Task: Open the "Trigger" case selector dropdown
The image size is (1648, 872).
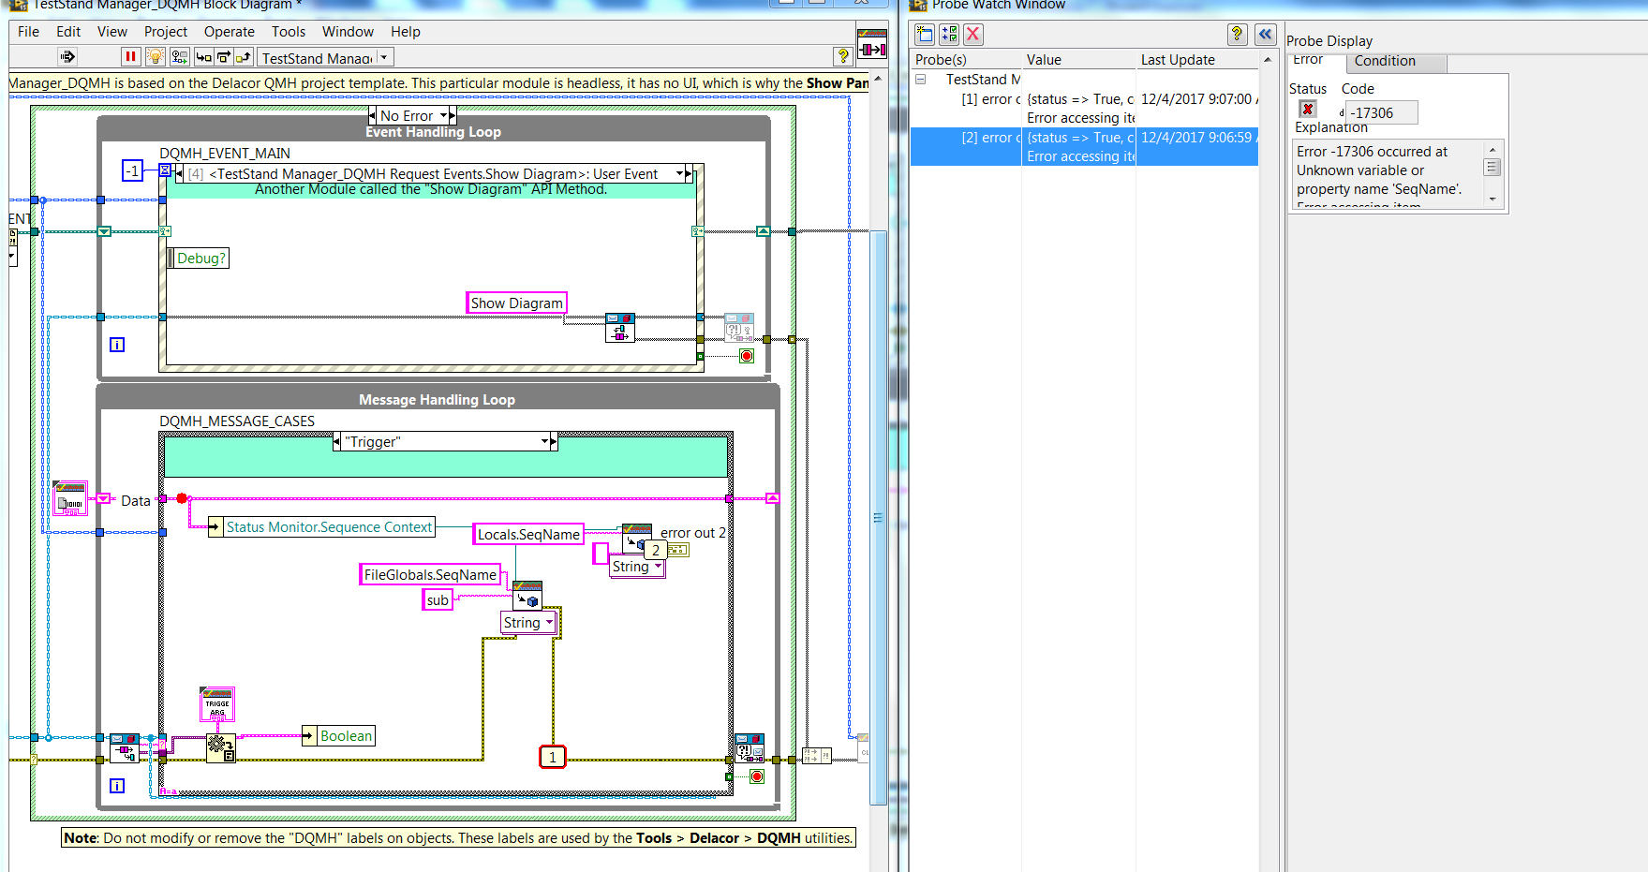Action: 544,441
